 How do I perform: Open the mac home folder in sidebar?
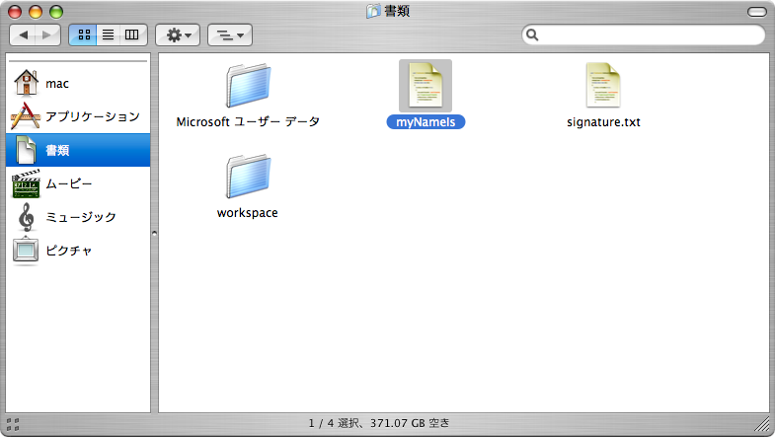(78, 83)
